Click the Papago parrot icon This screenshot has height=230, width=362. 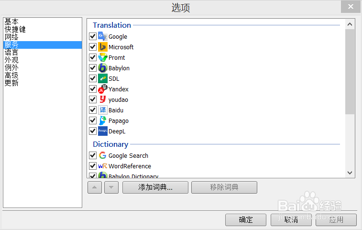[103, 120]
